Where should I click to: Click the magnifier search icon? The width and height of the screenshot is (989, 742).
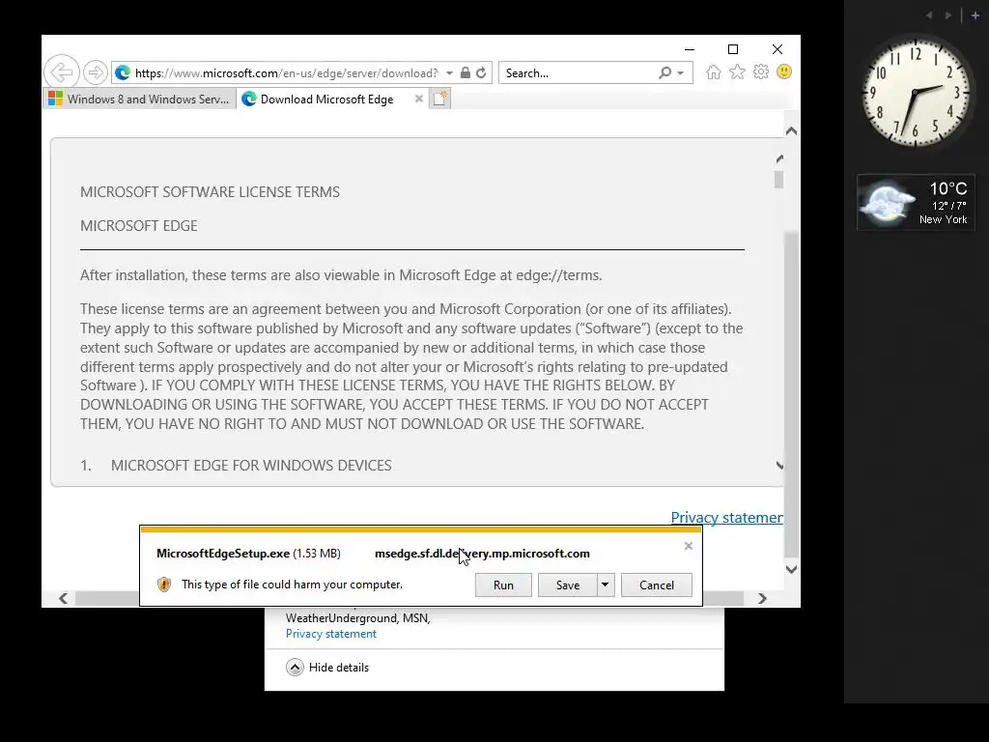point(664,73)
